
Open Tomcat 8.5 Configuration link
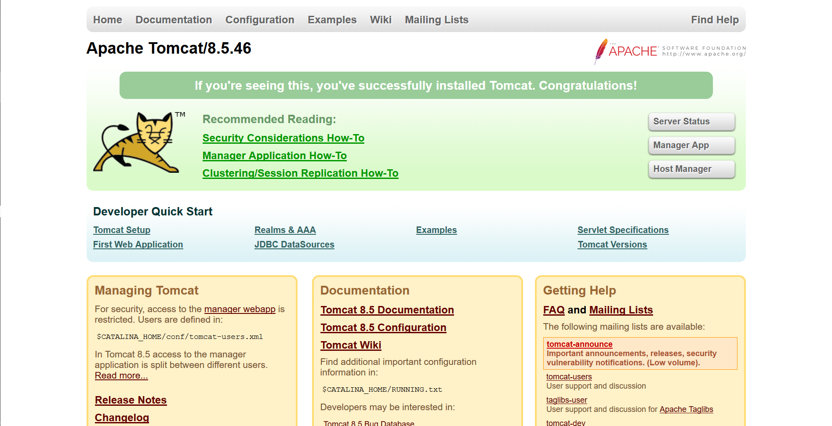tap(383, 328)
